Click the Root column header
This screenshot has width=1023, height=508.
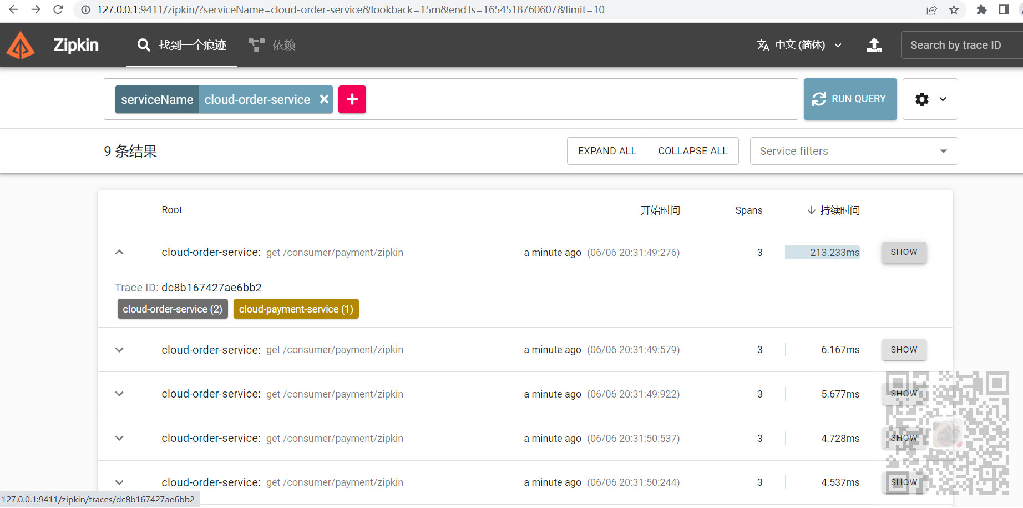(x=172, y=210)
